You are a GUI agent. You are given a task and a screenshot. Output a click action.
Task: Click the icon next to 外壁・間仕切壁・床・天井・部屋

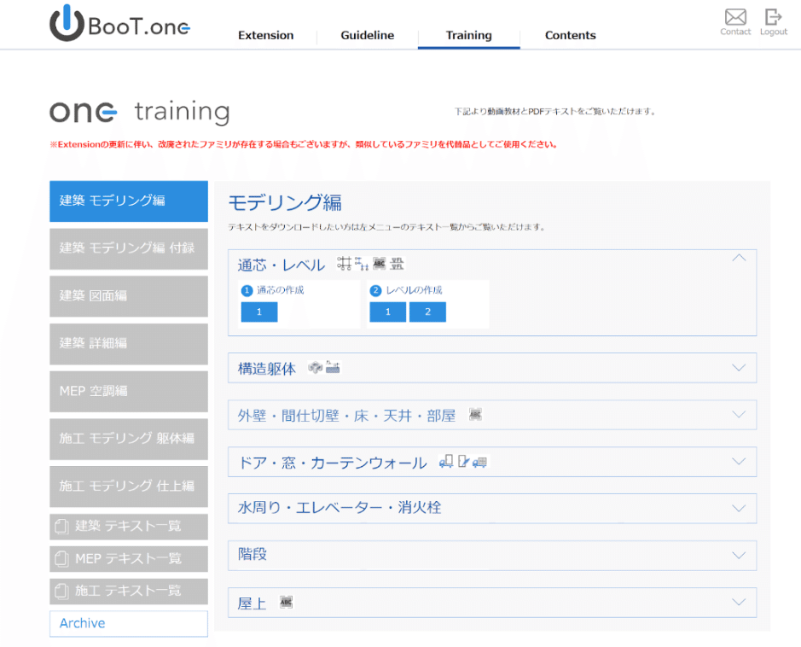(474, 414)
